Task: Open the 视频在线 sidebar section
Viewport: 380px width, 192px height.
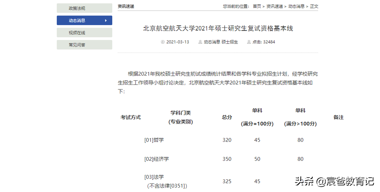Action: click(x=84, y=32)
